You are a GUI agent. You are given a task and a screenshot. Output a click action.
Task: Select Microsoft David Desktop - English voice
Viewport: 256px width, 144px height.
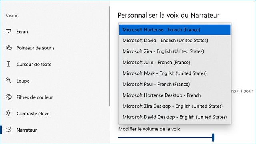(175, 117)
